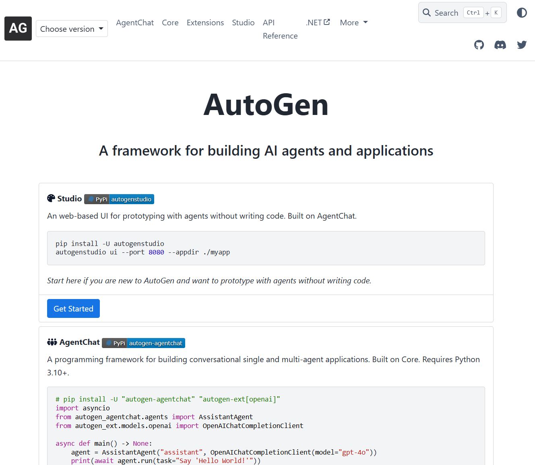Screen dimensions: 535x465
Task: Toggle the light/dark theme switch
Action: pos(522,13)
